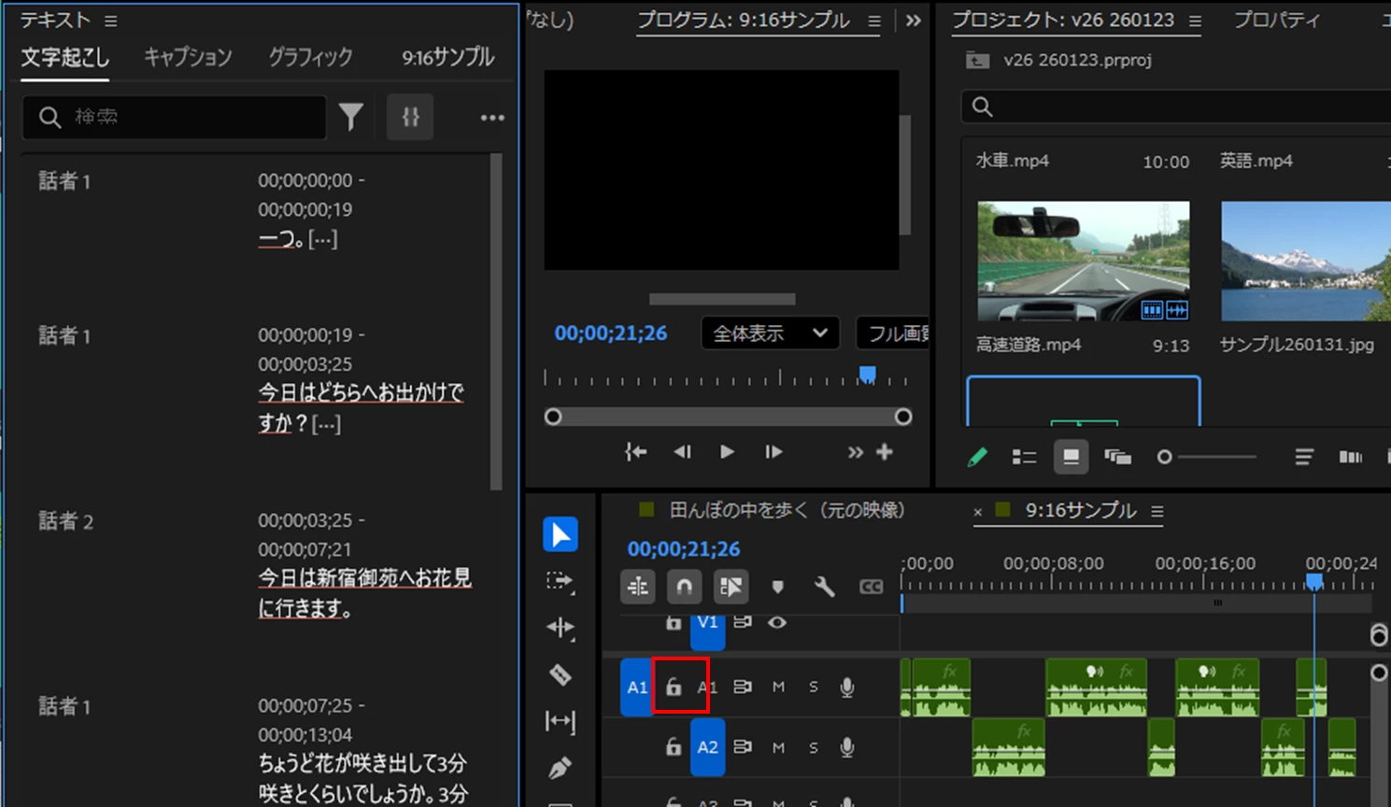Click Automate to Sequence icon
Screen dimensions: 1391x807
click(x=1350, y=457)
